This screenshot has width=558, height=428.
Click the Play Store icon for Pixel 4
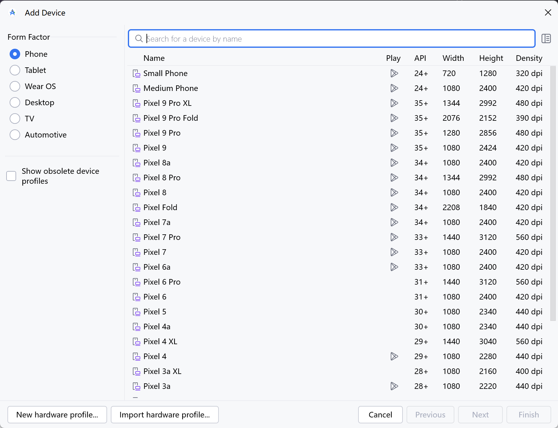click(x=394, y=357)
